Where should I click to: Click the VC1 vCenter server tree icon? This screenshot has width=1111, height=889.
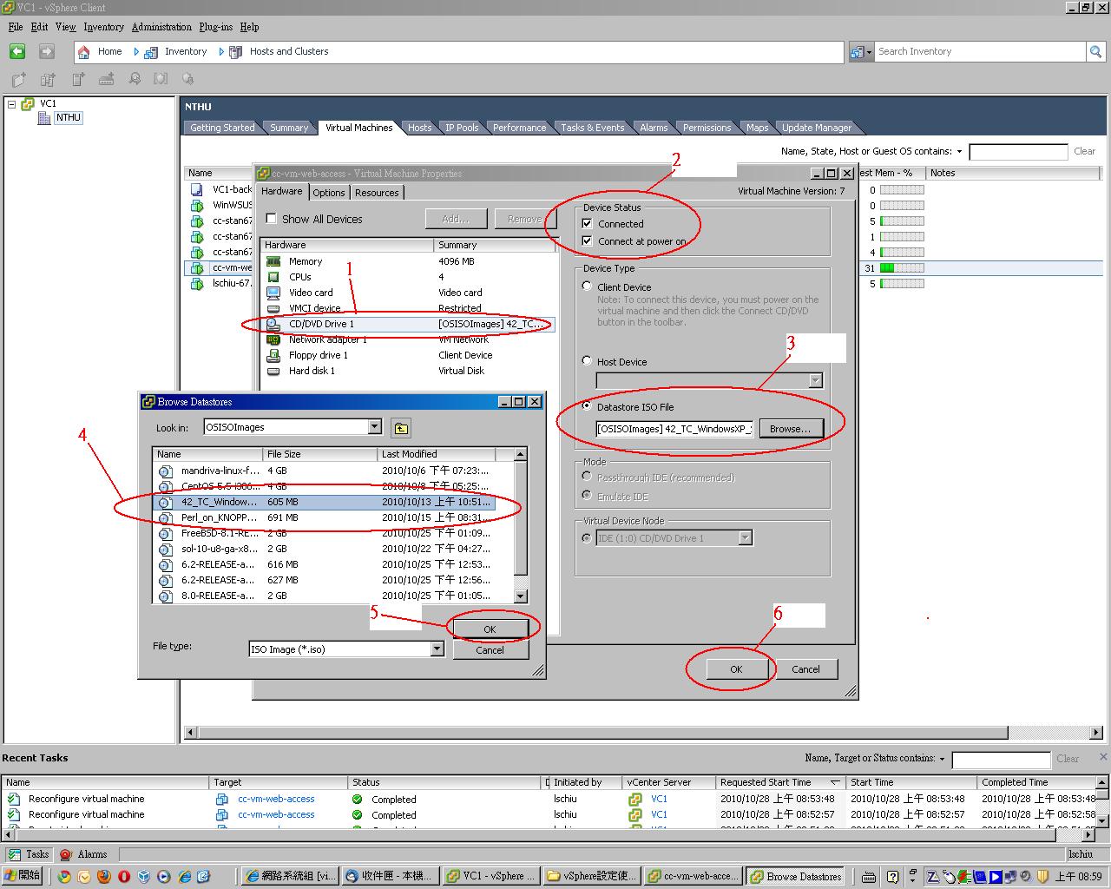click(28, 104)
